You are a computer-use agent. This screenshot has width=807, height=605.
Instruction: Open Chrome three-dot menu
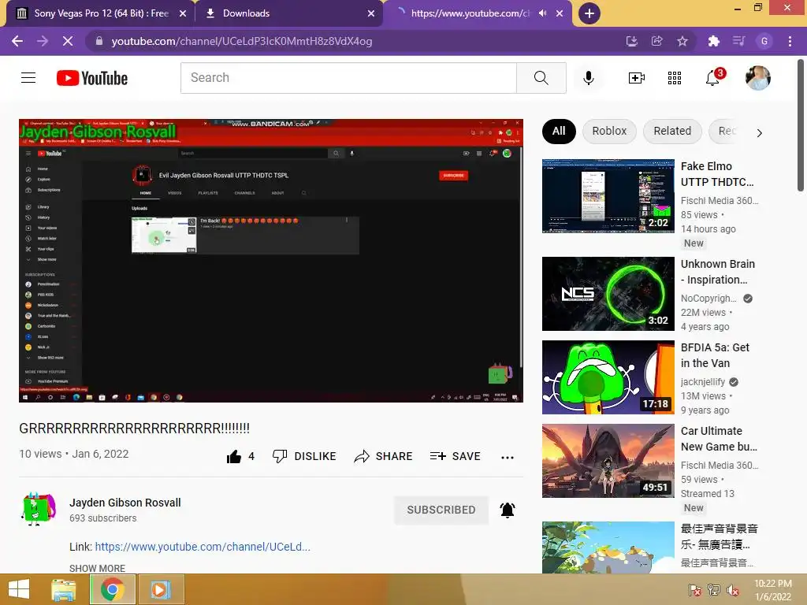790,41
